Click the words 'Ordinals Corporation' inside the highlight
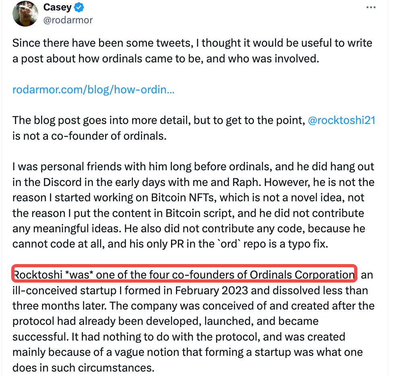 point(301,275)
